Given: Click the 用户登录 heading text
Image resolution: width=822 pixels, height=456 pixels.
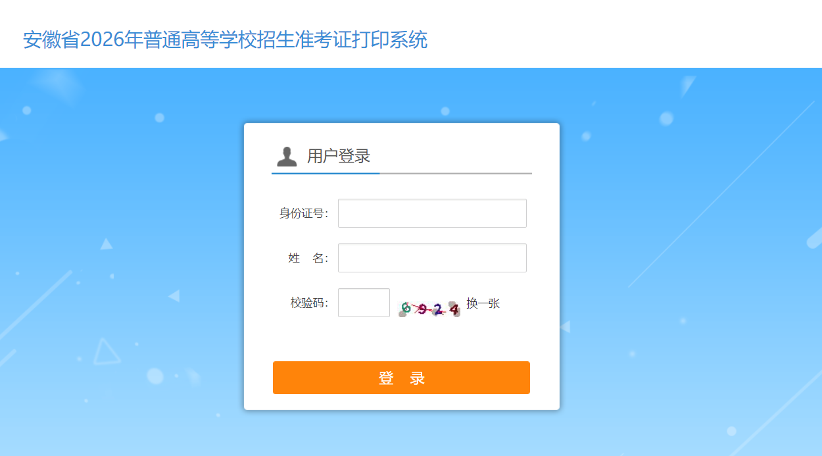Looking at the screenshot, I should (x=339, y=157).
